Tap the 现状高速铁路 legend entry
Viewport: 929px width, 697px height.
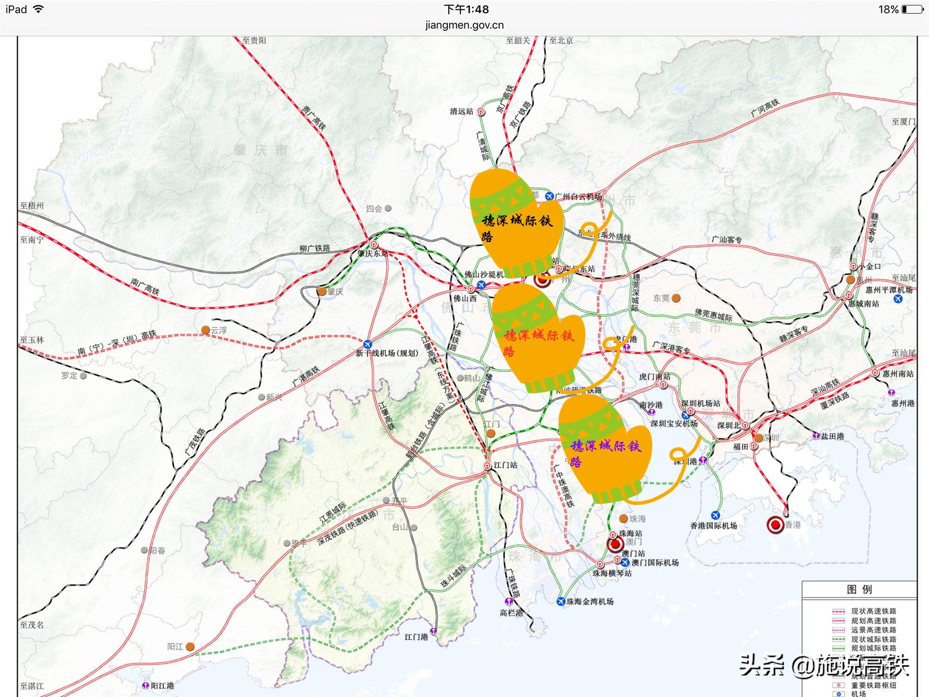[874, 611]
